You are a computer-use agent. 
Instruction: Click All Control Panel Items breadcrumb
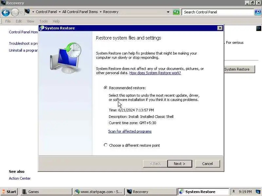pos(80,12)
